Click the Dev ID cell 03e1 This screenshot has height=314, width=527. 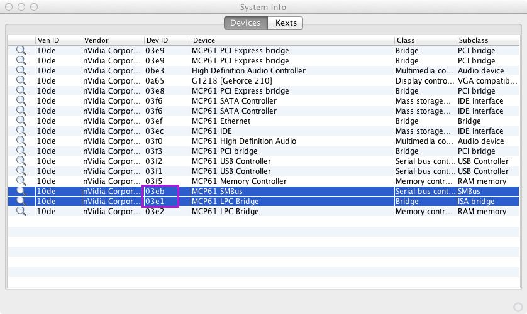[155, 202]
